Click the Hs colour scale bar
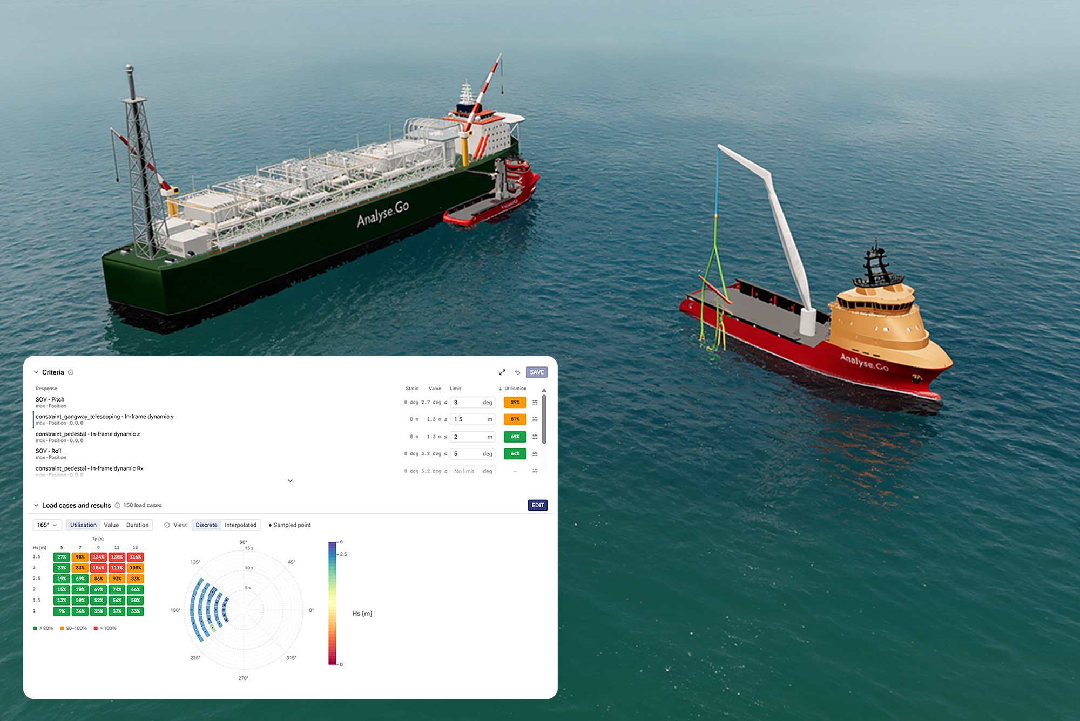Screen dimensions: 1080x721 coord(333,603)
